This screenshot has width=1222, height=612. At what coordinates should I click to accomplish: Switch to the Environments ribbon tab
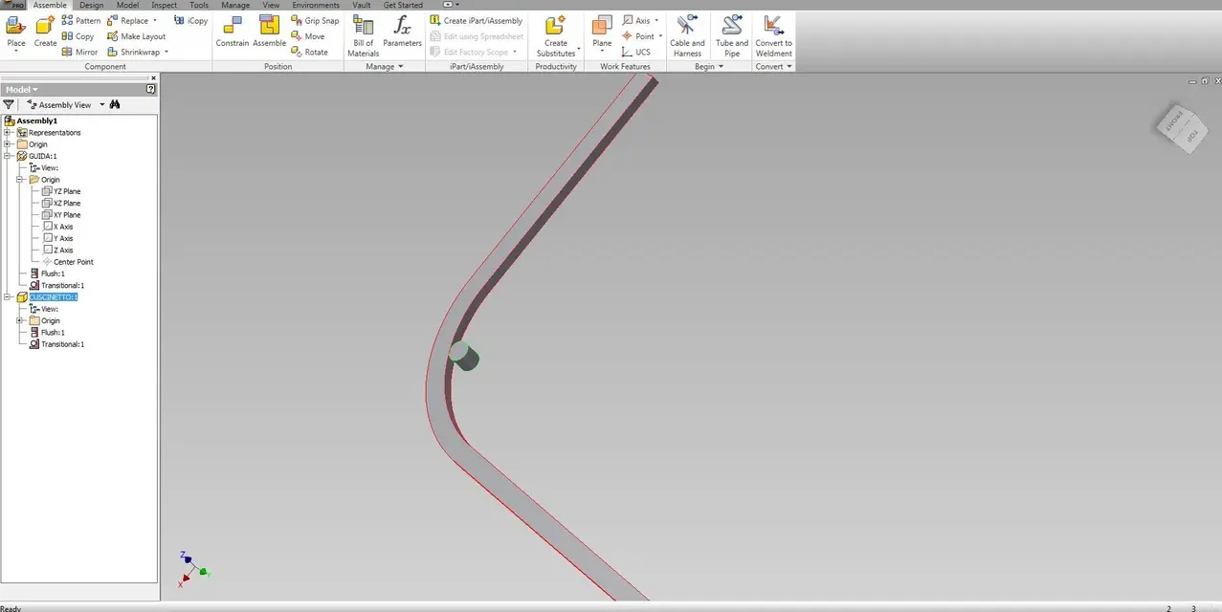(x=316, y=5)
